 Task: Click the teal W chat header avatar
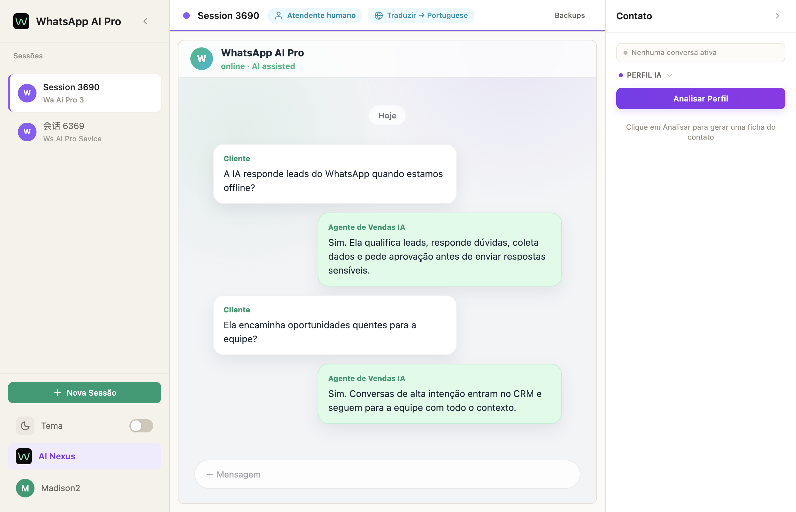click(x=202, y=59)
